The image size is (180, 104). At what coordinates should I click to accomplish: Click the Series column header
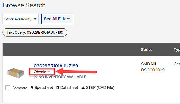coord(147,50)
